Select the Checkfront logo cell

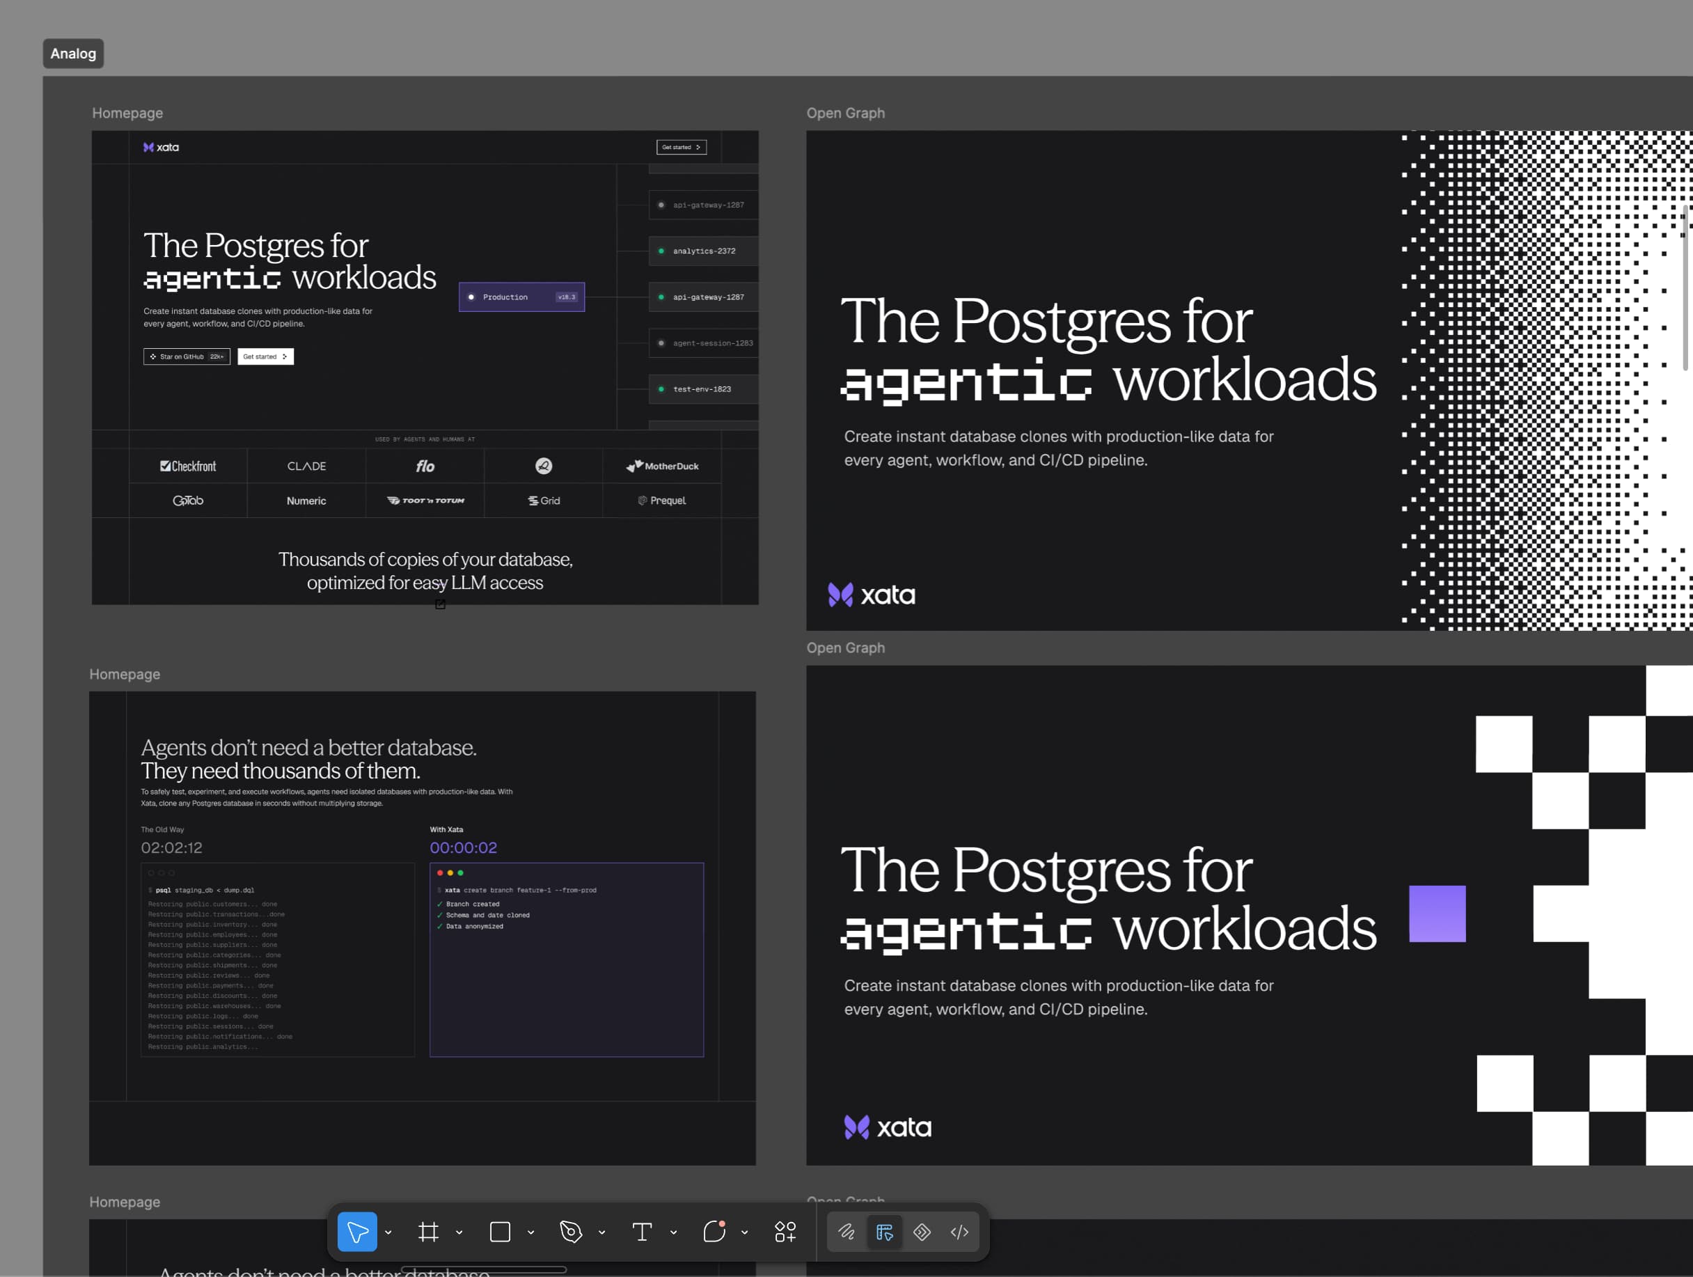pos(188,467)
